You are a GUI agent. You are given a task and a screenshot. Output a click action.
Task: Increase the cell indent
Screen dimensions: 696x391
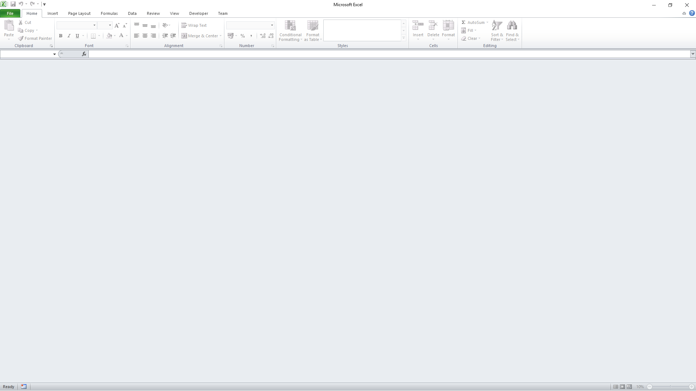tap(173, 36)
